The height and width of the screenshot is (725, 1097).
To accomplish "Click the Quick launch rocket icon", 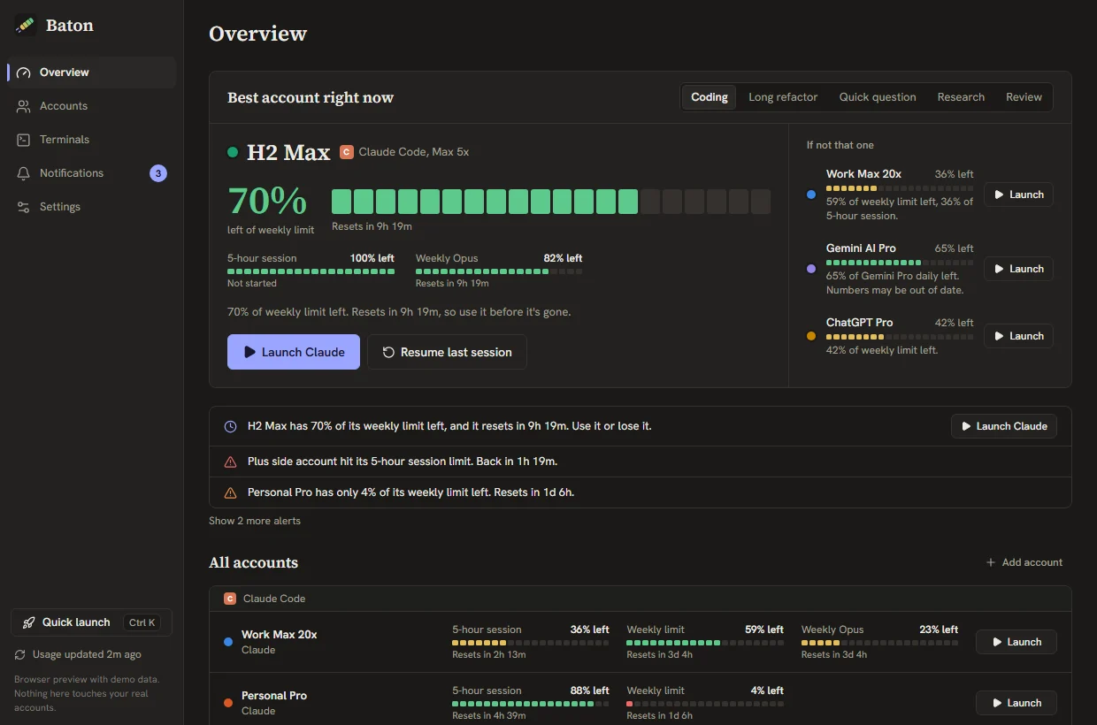I will (x=29, y=622).
